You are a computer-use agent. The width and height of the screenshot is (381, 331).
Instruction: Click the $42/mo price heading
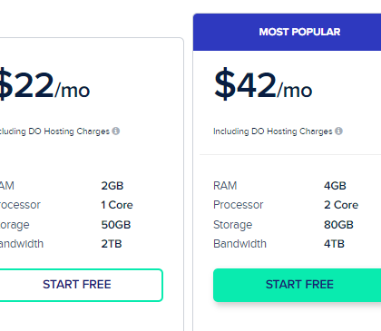263,85
